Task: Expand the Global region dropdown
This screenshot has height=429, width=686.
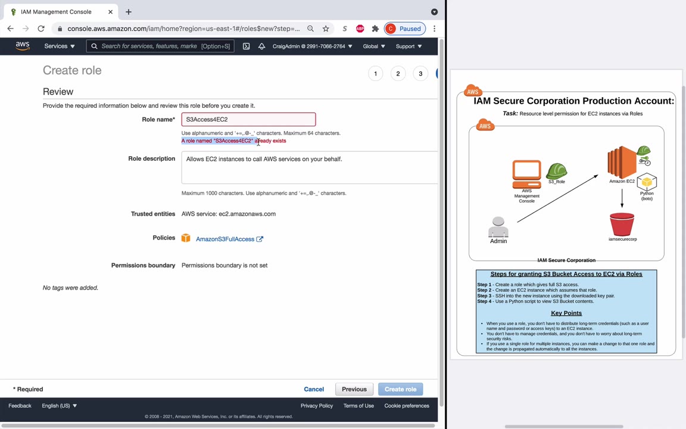Action: [373, 46]
